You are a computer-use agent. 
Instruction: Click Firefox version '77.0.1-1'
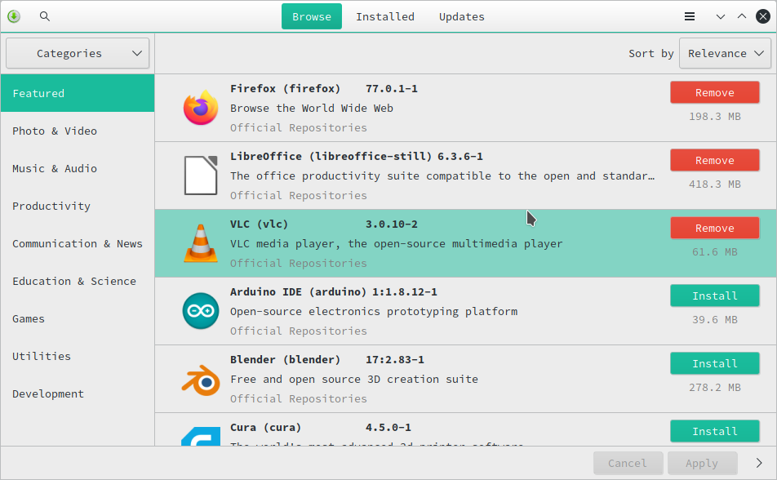click(392, 89)
